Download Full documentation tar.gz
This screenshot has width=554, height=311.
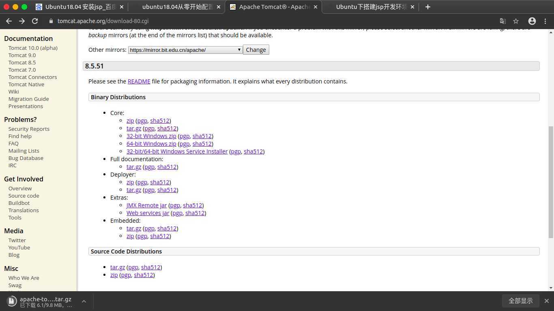coord(134,167)
